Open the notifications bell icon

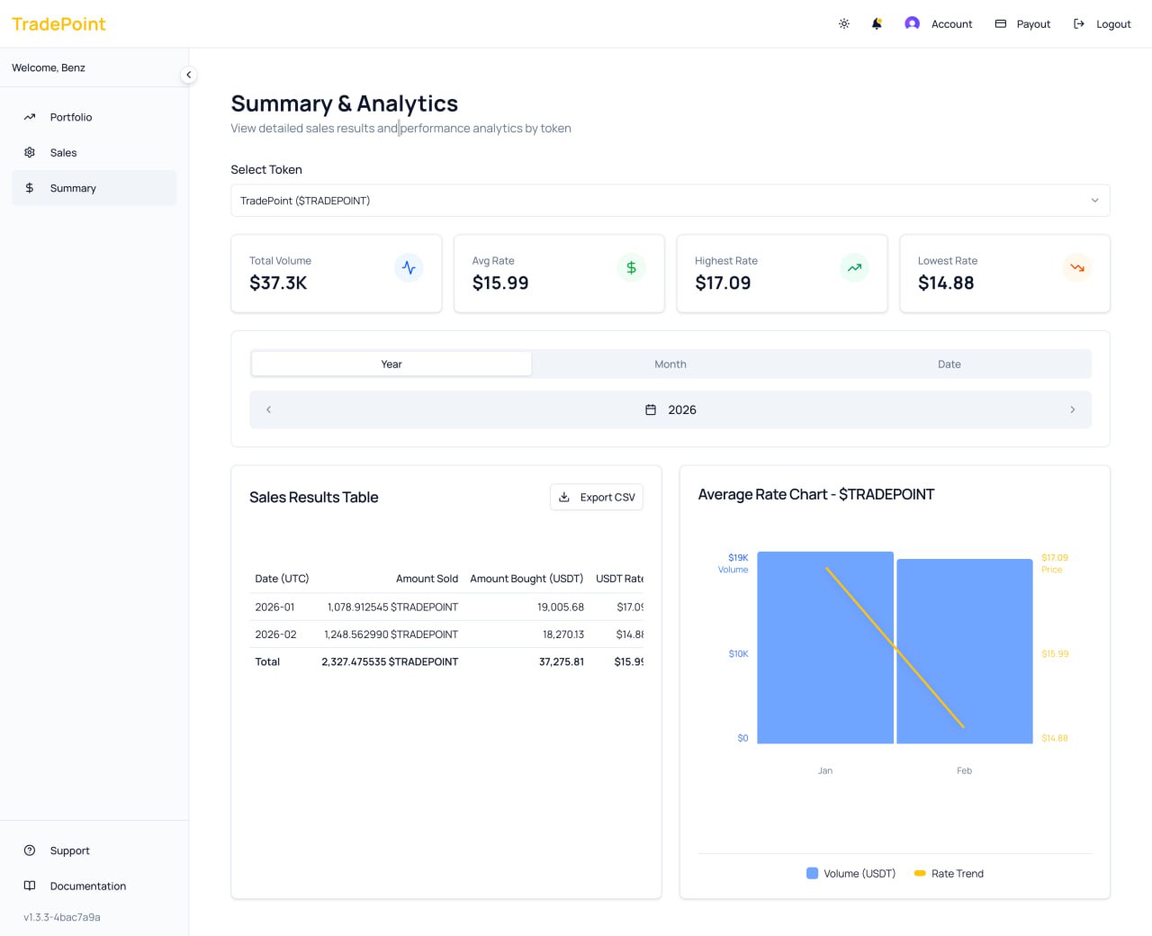(x=876, y=23)
